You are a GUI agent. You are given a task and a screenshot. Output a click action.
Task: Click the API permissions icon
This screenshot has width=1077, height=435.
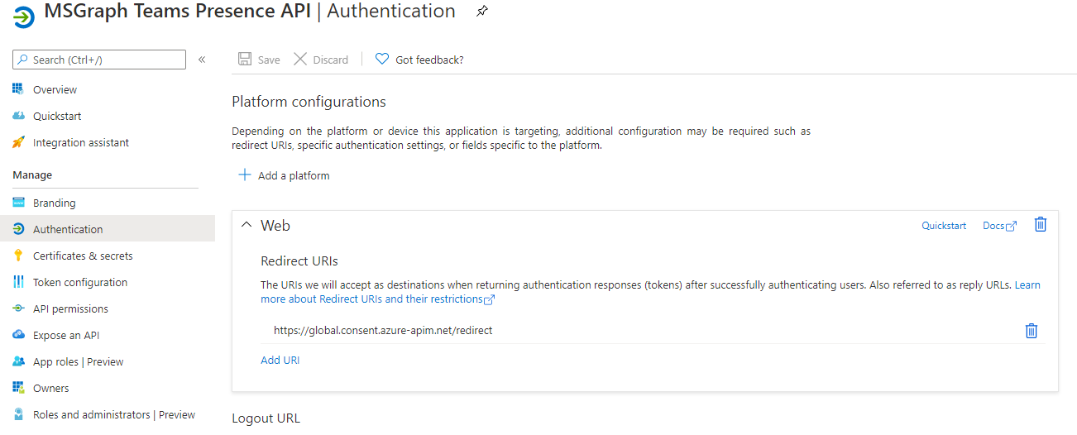(18, 308)
